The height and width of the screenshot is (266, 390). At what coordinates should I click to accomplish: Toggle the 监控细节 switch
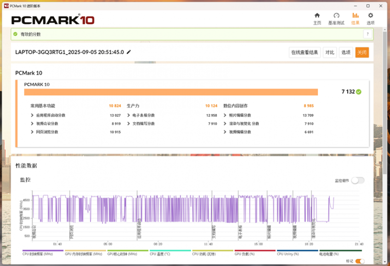tap(357, 180)
